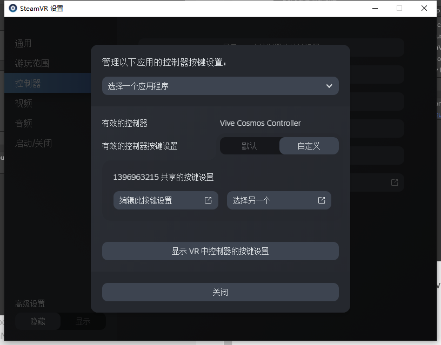441x345 pixels.
Task: Switch controller binding setting to 默认
Action: [250, 146]
